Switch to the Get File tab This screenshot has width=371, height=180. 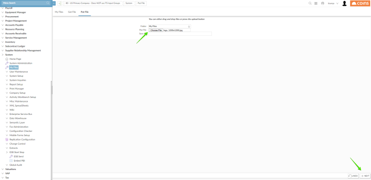pyautogui.click(x=72, y=12)
